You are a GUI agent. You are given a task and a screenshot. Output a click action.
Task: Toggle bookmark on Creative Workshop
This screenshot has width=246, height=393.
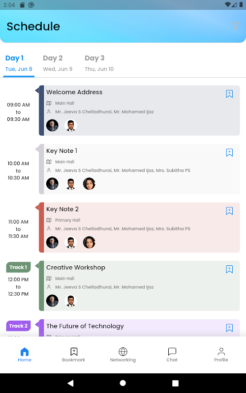(x=229, y=269)
